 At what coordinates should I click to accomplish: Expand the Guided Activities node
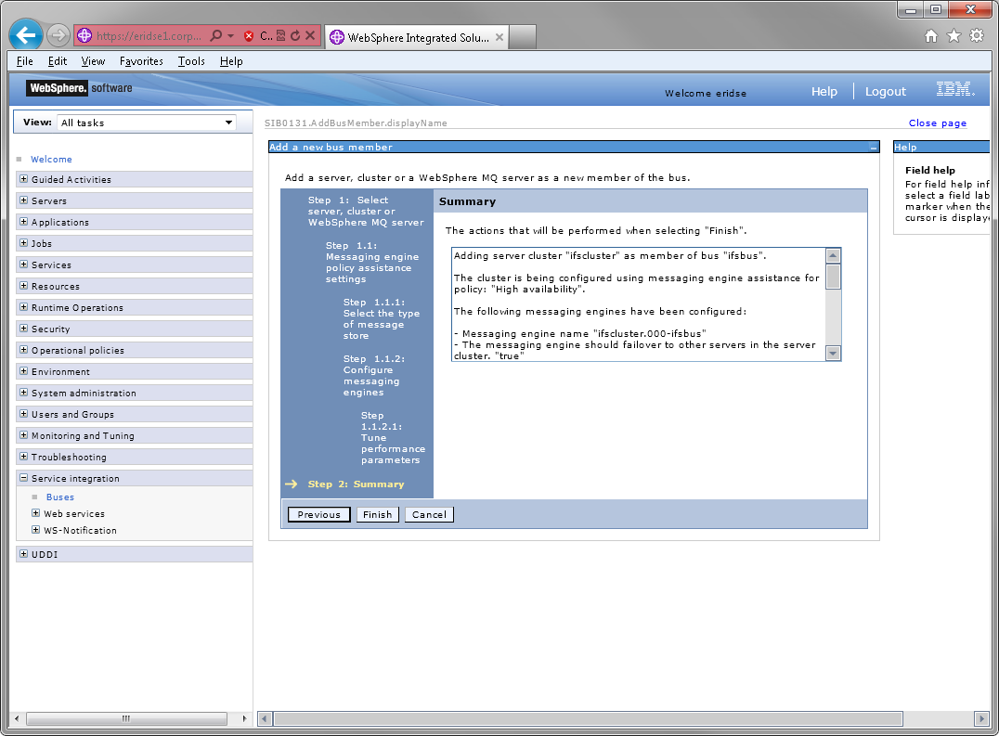click(23, 179)
